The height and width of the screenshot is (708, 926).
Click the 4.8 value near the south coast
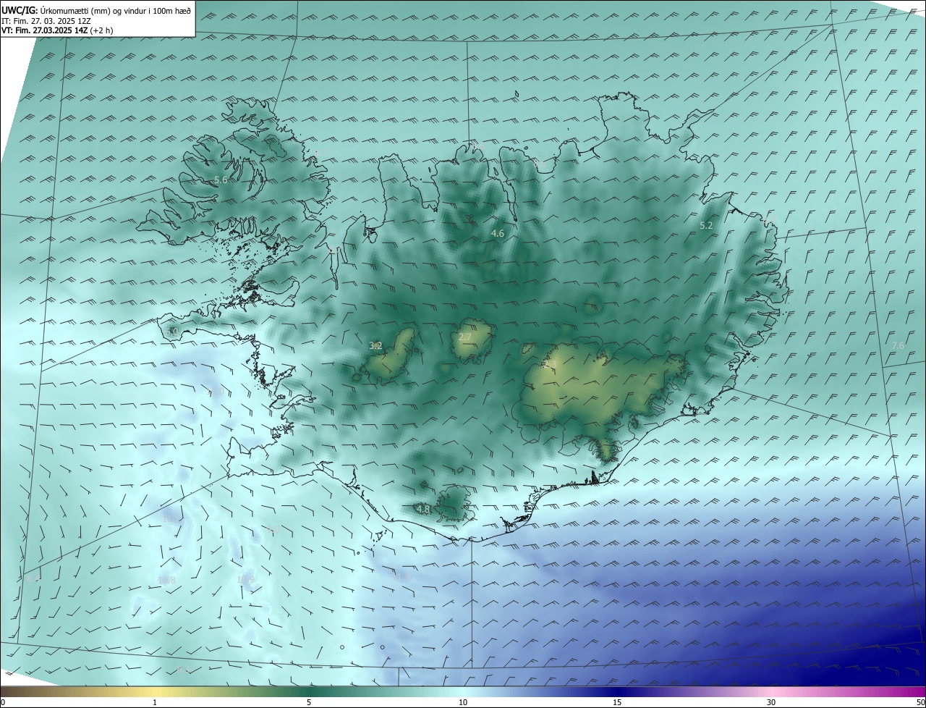[x=423, y=510]
